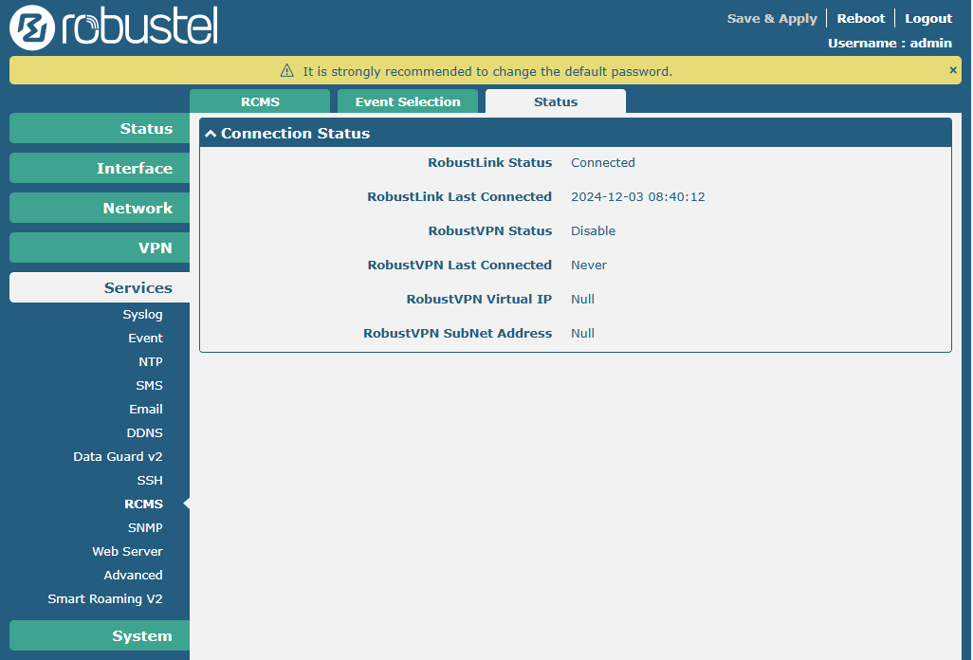This screenshot has height=660, width=973.
Task: Click Save & Apply
Action: point(772,19)
